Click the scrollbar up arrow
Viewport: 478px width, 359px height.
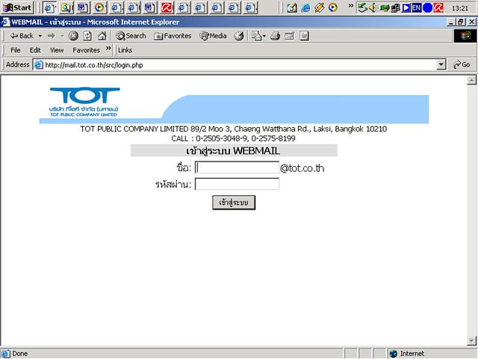pyautogui.click(x=471, y=80)
